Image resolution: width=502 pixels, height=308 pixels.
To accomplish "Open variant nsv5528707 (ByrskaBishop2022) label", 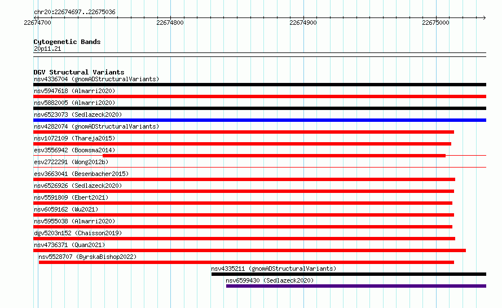I will (87, 257).
